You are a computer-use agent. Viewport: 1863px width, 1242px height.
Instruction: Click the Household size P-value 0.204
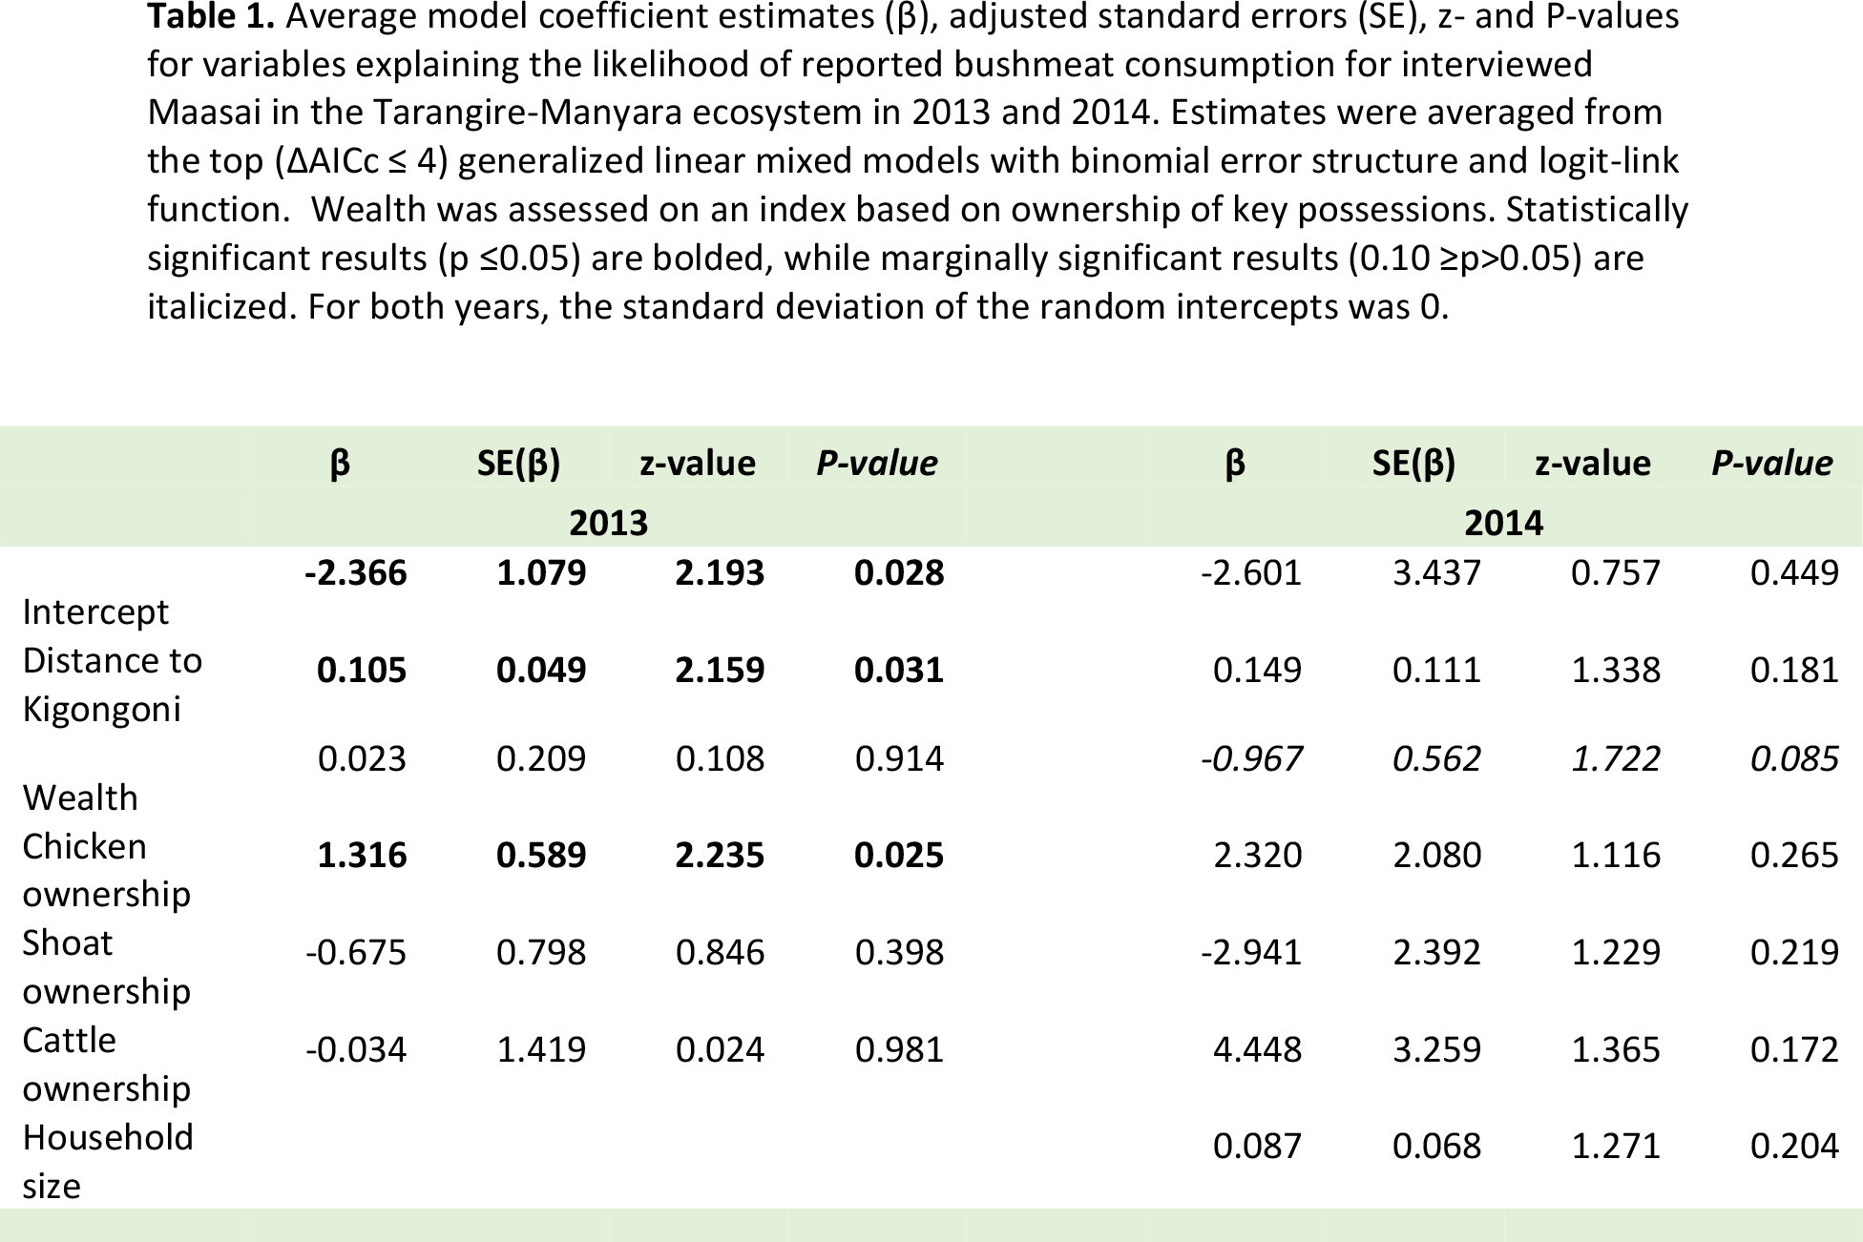[x=1794, y=1145]
